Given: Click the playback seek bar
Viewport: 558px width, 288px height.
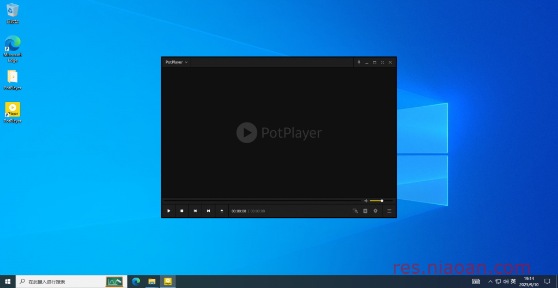Looking at the screenshot, I should click(x=262, y=201).
